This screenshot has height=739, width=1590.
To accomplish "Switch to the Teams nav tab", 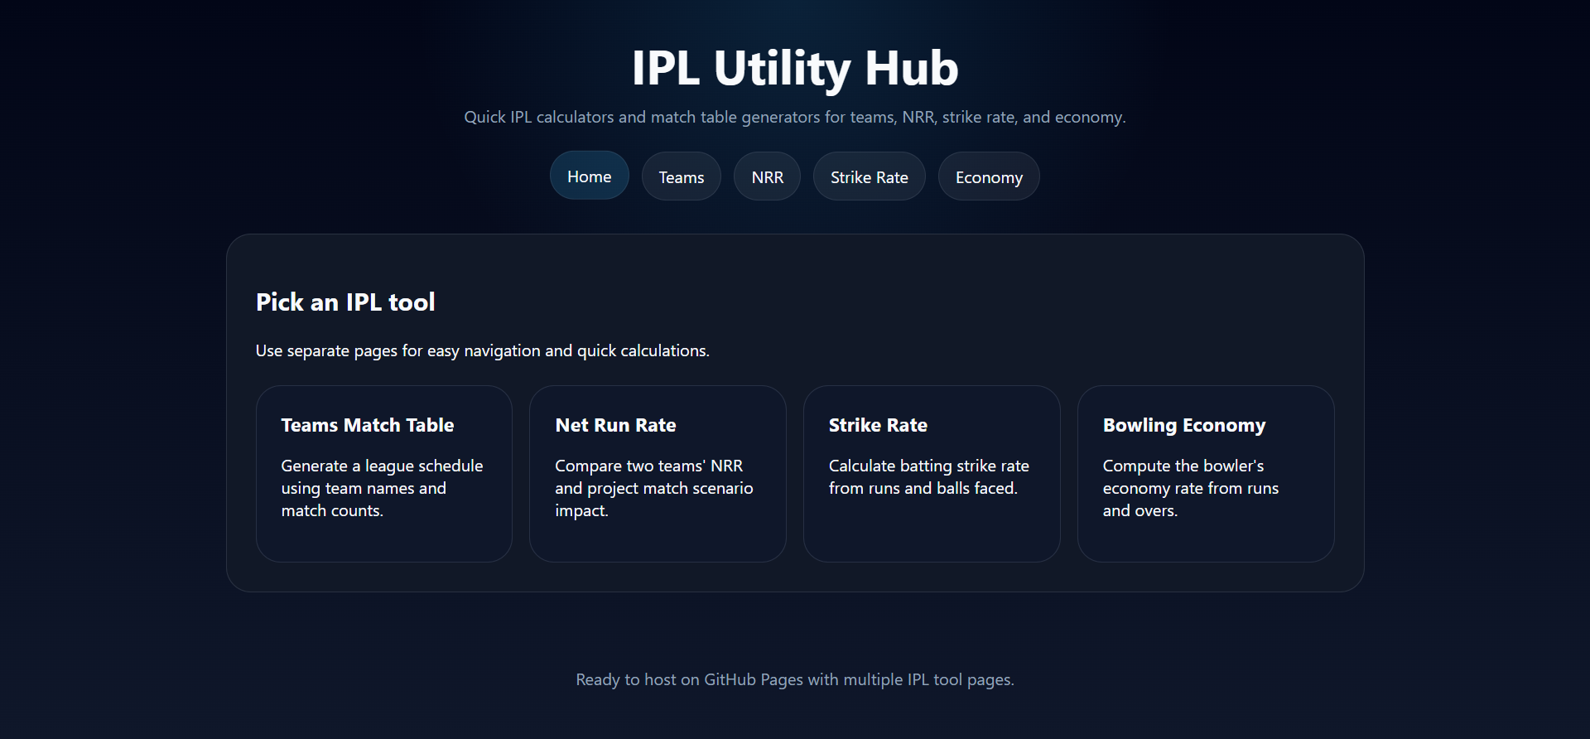I will pyautogui.click(x=681, y=176).
